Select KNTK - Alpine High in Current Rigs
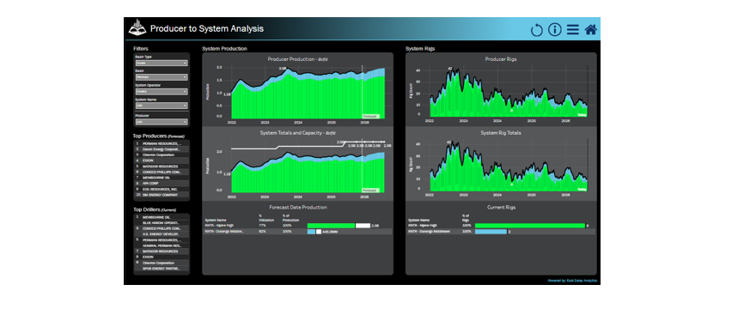Image resolution: width=738 pixels, height=315 pixels. [x=422, y=226]
